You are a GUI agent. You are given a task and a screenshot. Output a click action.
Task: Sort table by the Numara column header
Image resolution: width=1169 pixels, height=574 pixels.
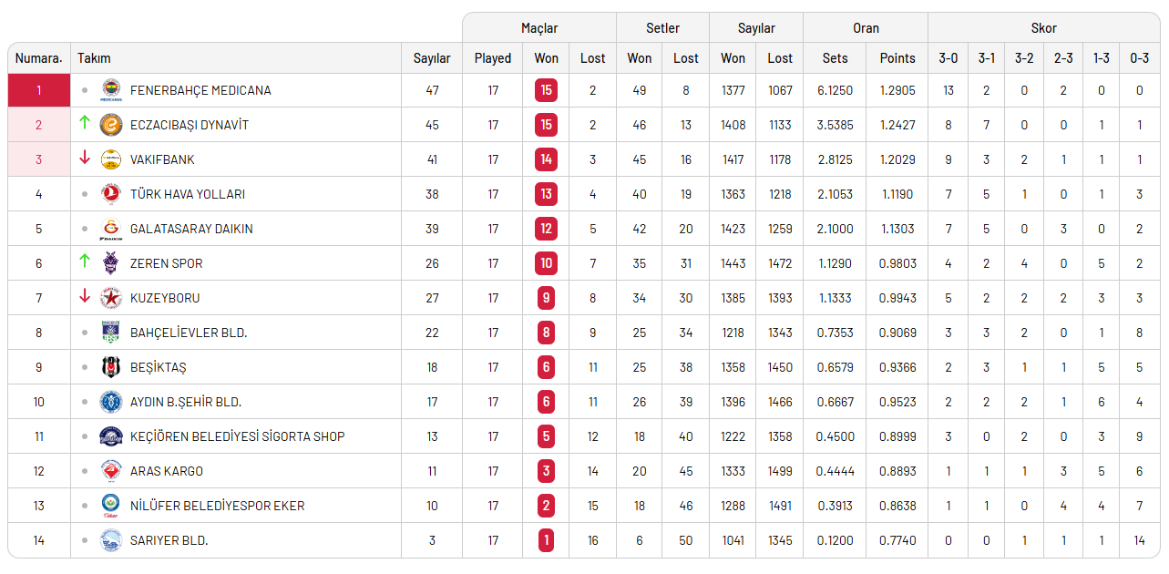38,58
